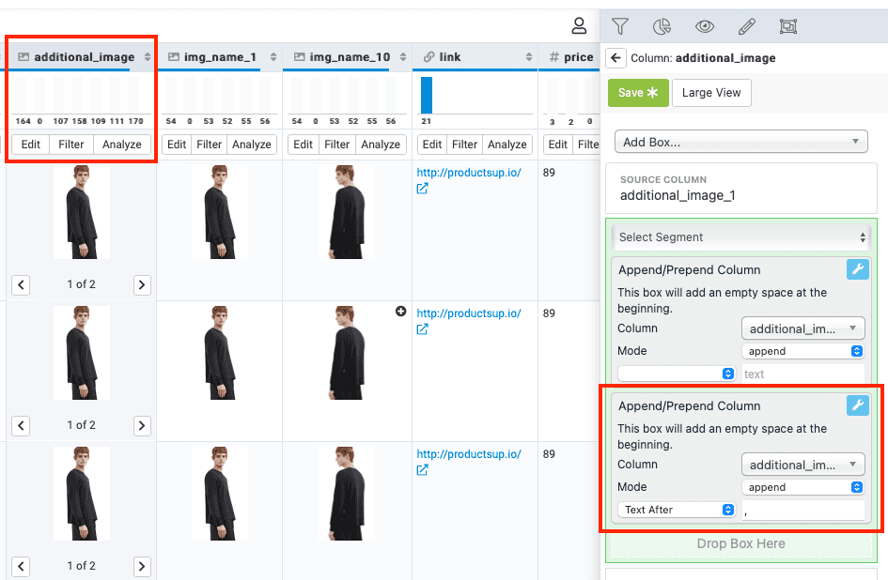Open Large View
The image size is (888, 580).
coord(711,93)
